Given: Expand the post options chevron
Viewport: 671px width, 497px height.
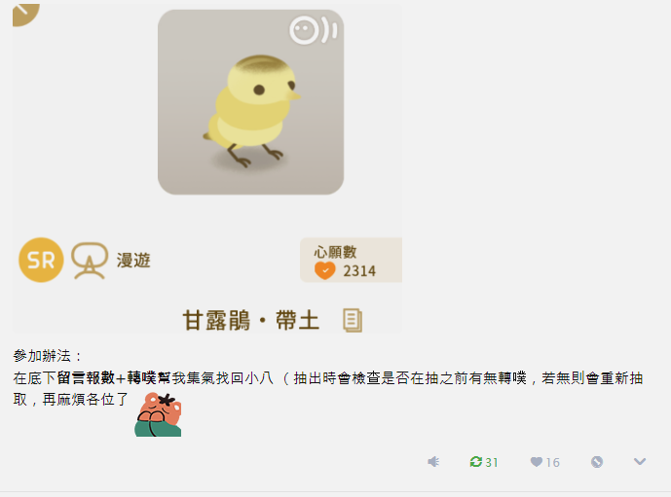Looking at the screenshot, I should (x=640, y=462).
